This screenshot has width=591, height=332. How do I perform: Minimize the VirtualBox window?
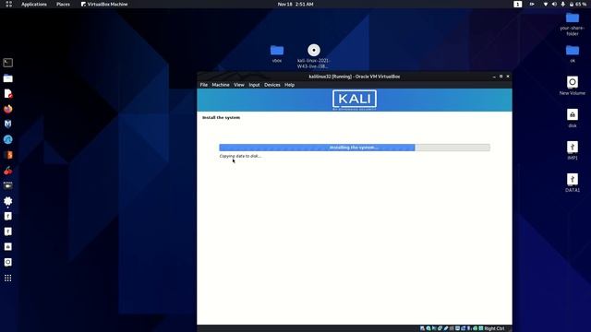[494, 77]
